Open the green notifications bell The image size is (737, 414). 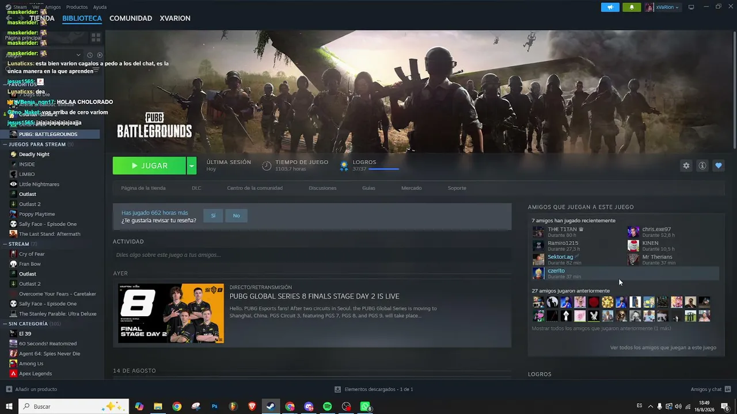click(632, 7)
